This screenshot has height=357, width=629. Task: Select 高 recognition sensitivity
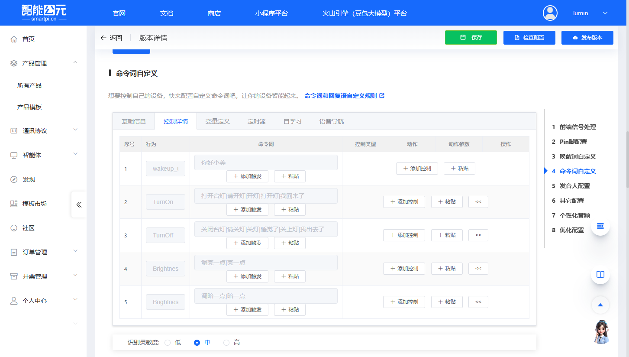(226, 342)
